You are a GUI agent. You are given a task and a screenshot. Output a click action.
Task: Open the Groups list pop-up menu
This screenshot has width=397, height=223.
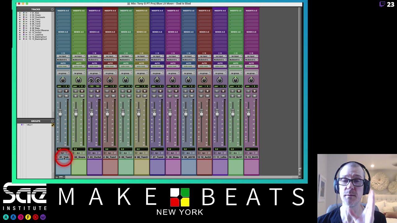point(52,121)
